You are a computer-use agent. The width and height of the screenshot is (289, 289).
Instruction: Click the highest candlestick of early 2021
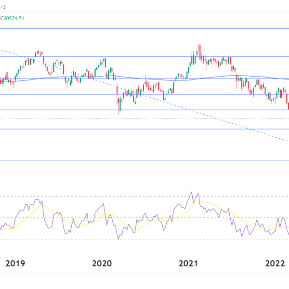(x=199, y=48)
